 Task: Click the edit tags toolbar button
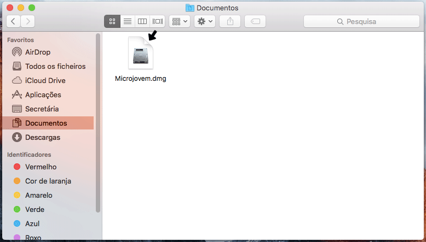click(255, 21)
